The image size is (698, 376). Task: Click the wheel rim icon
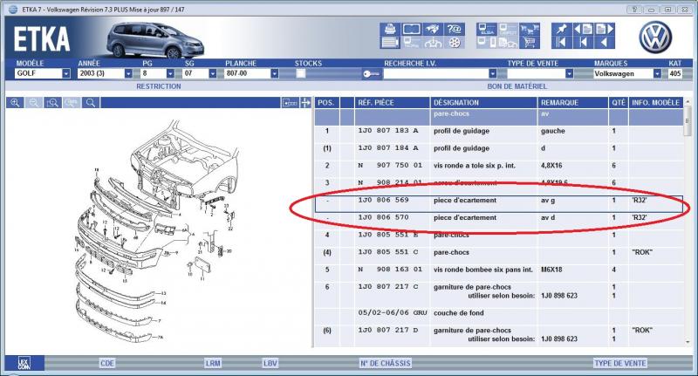click(x=454, y=42)
